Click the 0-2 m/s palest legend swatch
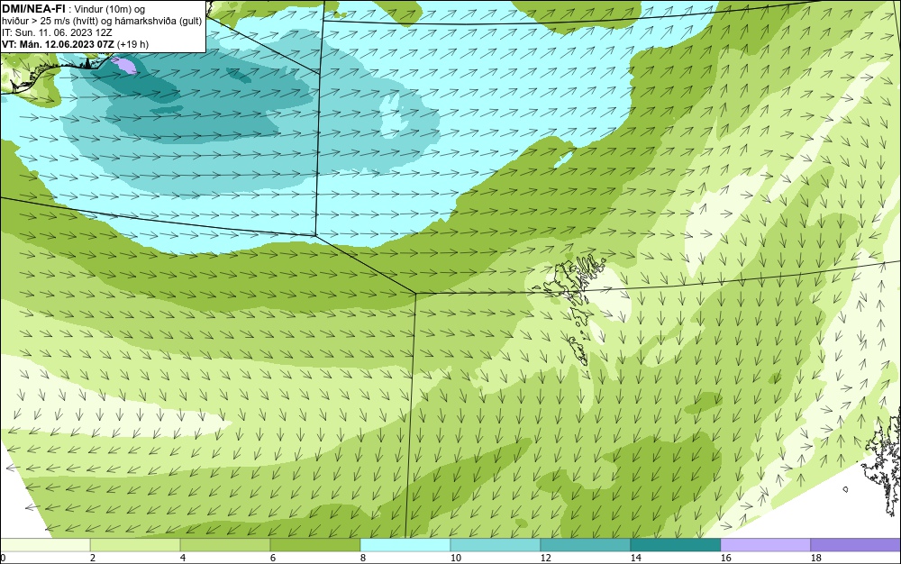The height and width of the screenshot is (564, 901). click(x=45, y=544)
